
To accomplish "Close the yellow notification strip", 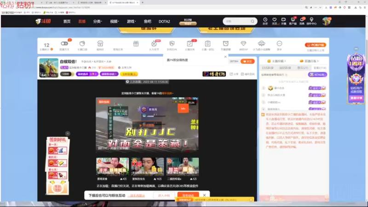I will pyautogui.click(x=251, y=200).
